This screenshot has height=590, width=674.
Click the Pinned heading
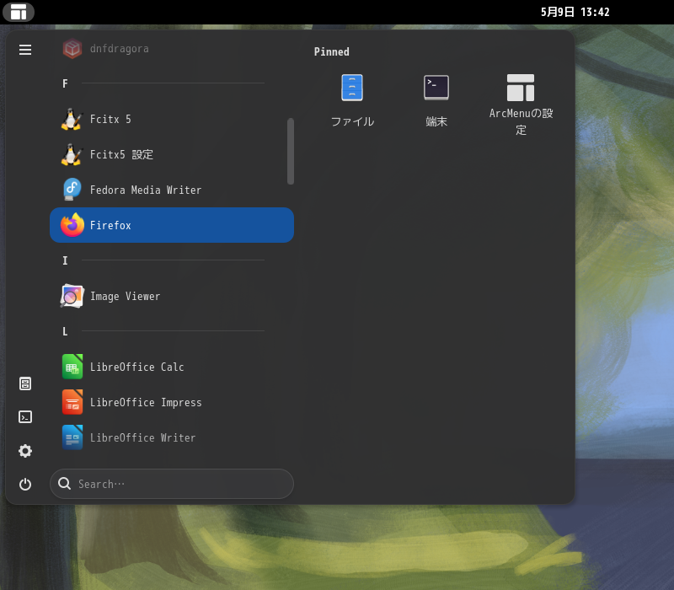click(331, 51)
